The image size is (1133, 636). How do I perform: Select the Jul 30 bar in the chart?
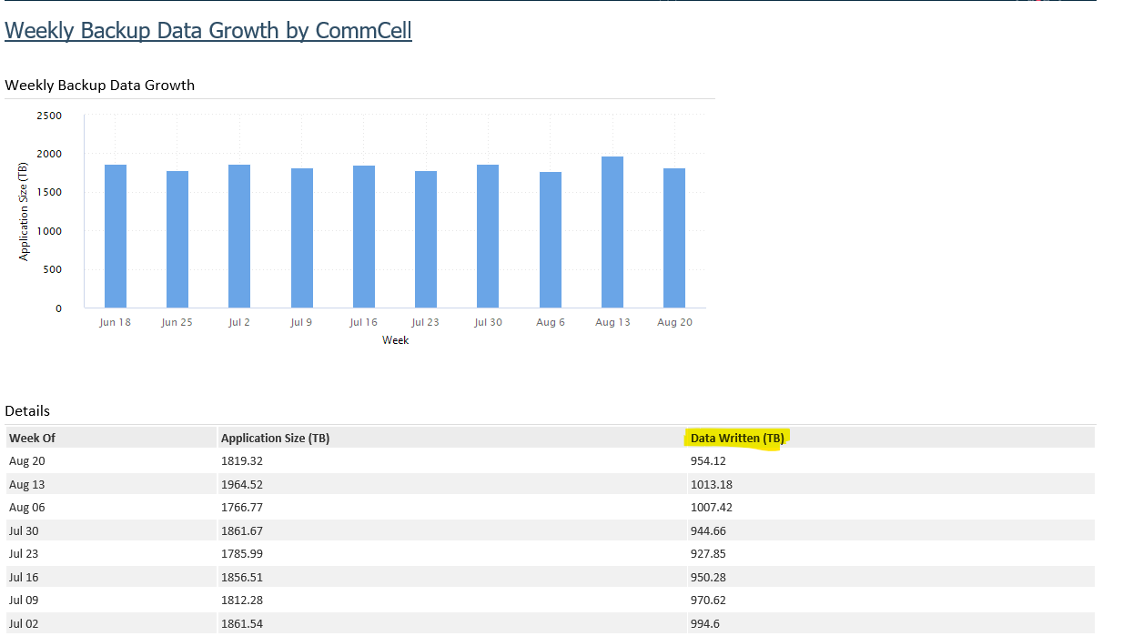[488, 237]
